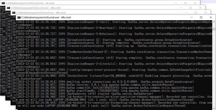Click the '/config/changes-event-process-thread' log line

point(114,71)
